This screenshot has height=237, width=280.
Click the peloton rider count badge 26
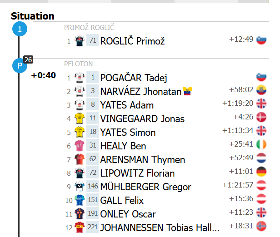coord(28,59)
